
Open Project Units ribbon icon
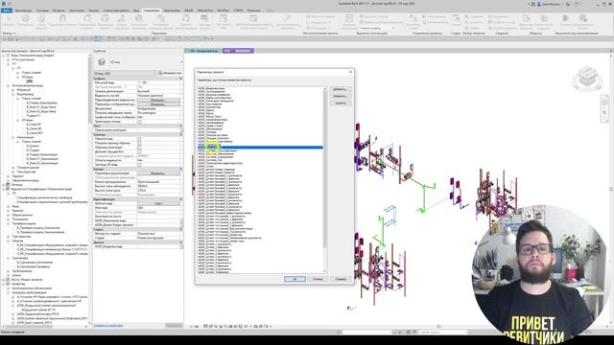click(204, 18)
